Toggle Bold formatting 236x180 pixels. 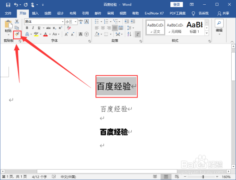(27, 28)
